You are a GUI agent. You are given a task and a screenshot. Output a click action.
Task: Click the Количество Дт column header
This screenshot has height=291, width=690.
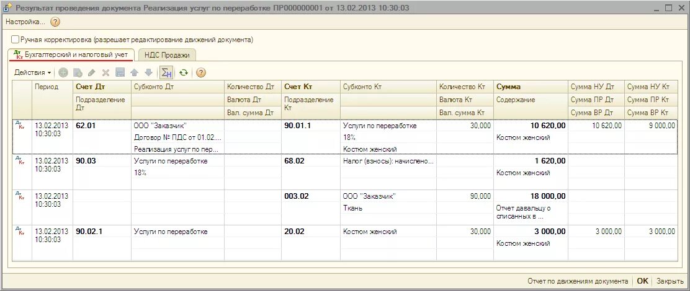[x=253, y=87]
